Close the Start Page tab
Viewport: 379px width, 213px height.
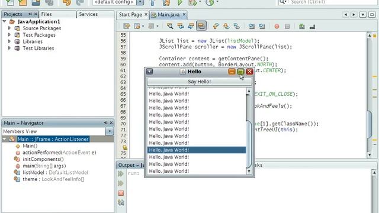pos(146,14)
